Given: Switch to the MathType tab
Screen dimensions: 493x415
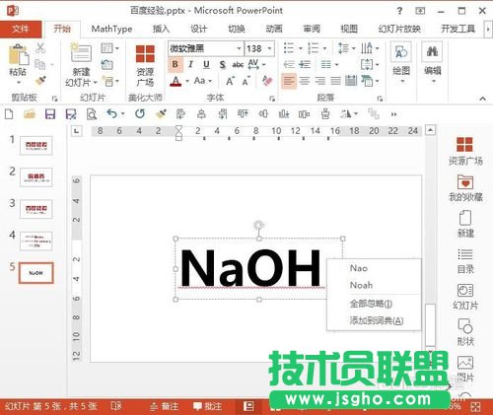Looking at the screenshot, I should coord(111,29).
